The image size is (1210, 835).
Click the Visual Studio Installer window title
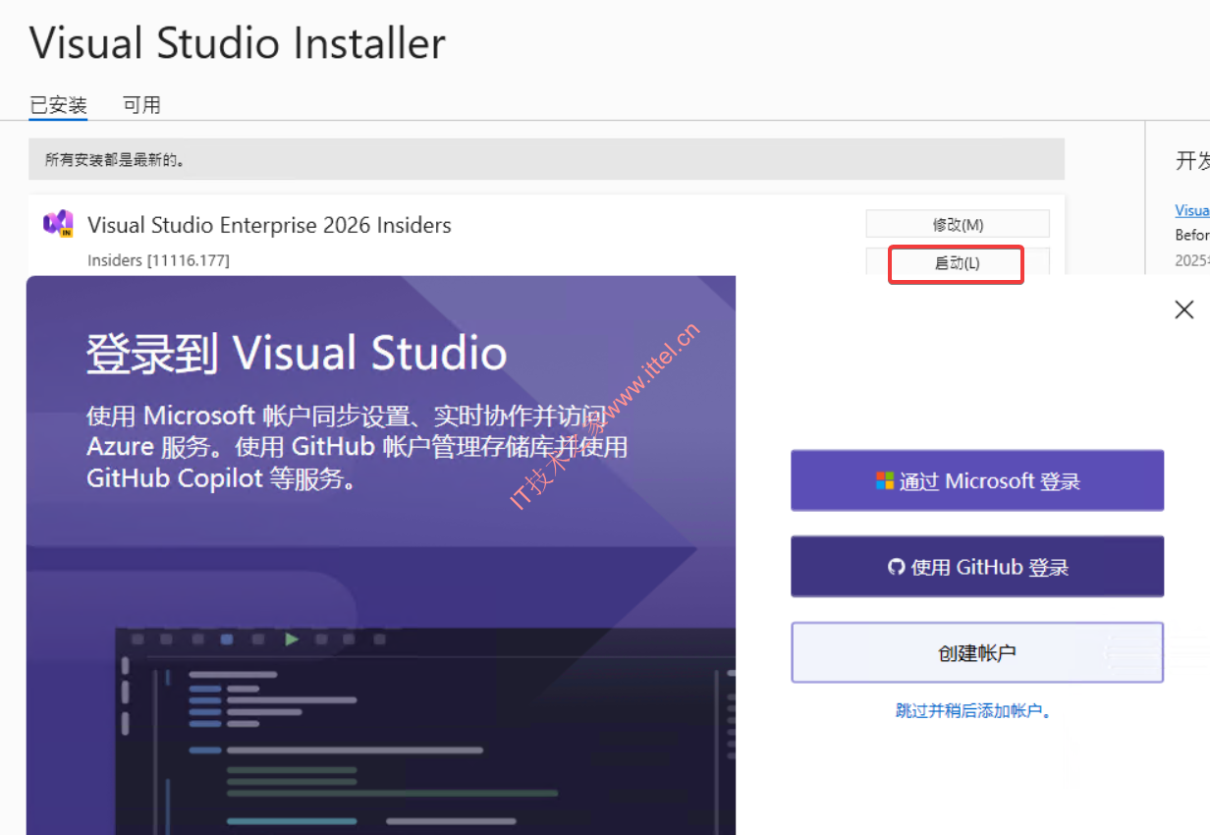238,43
